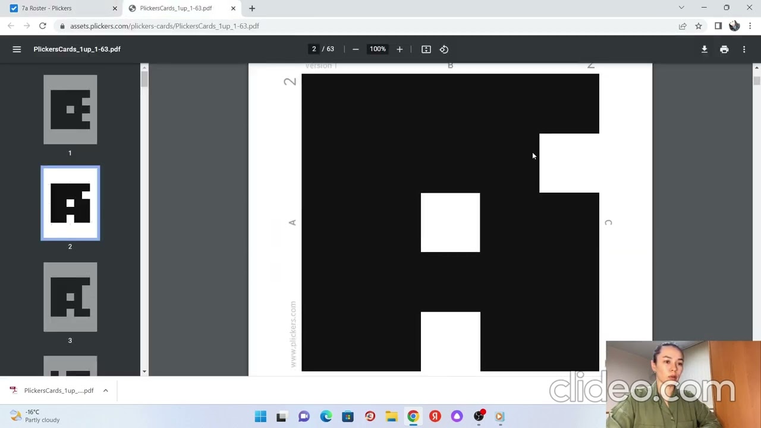Screen dimensions: 761x428
Task: View site information lock icon
Action: [x=62, y=26]
